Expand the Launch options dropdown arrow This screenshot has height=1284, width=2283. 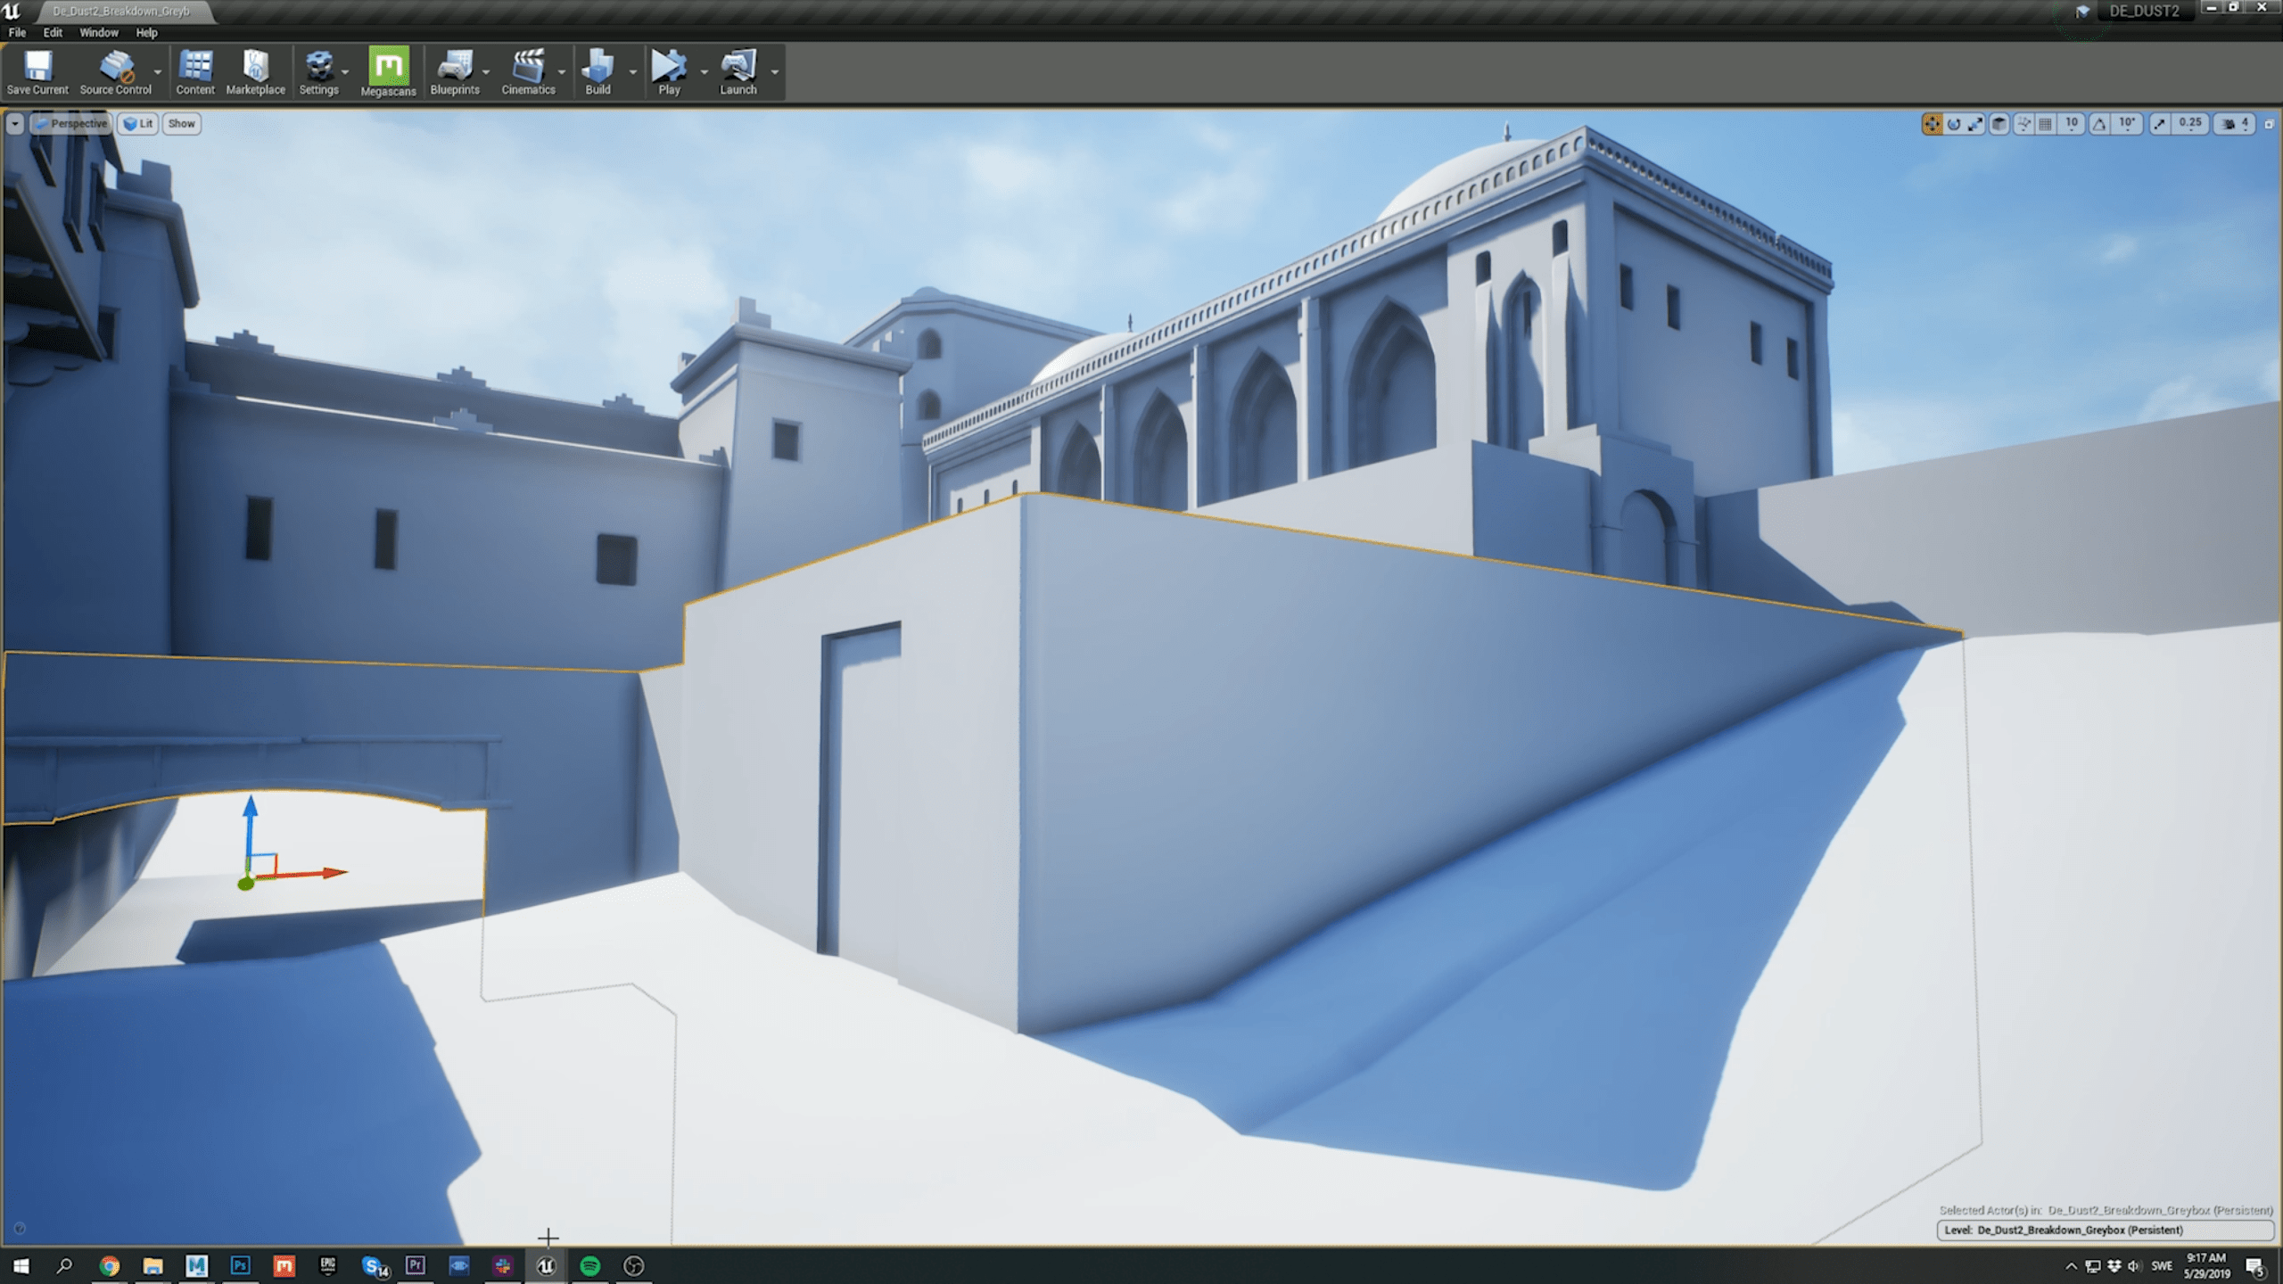click(x=774, y=71)
